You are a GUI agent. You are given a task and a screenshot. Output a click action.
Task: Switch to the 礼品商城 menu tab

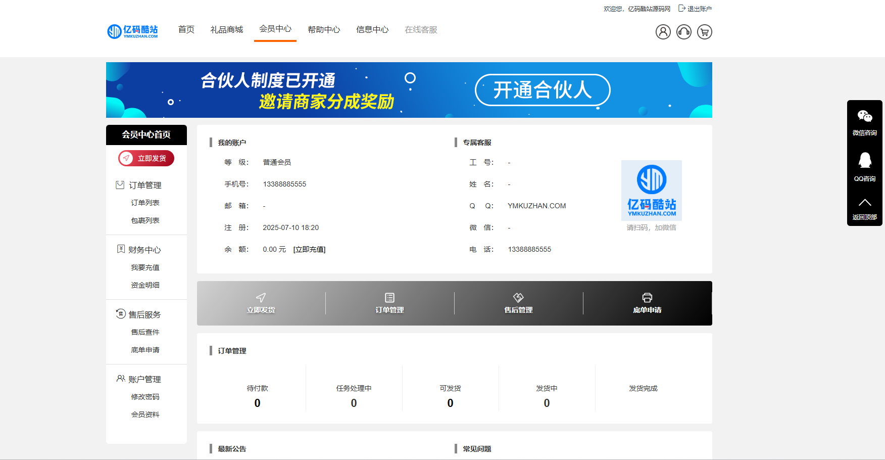pyautogui.click(x=226, y=29)
